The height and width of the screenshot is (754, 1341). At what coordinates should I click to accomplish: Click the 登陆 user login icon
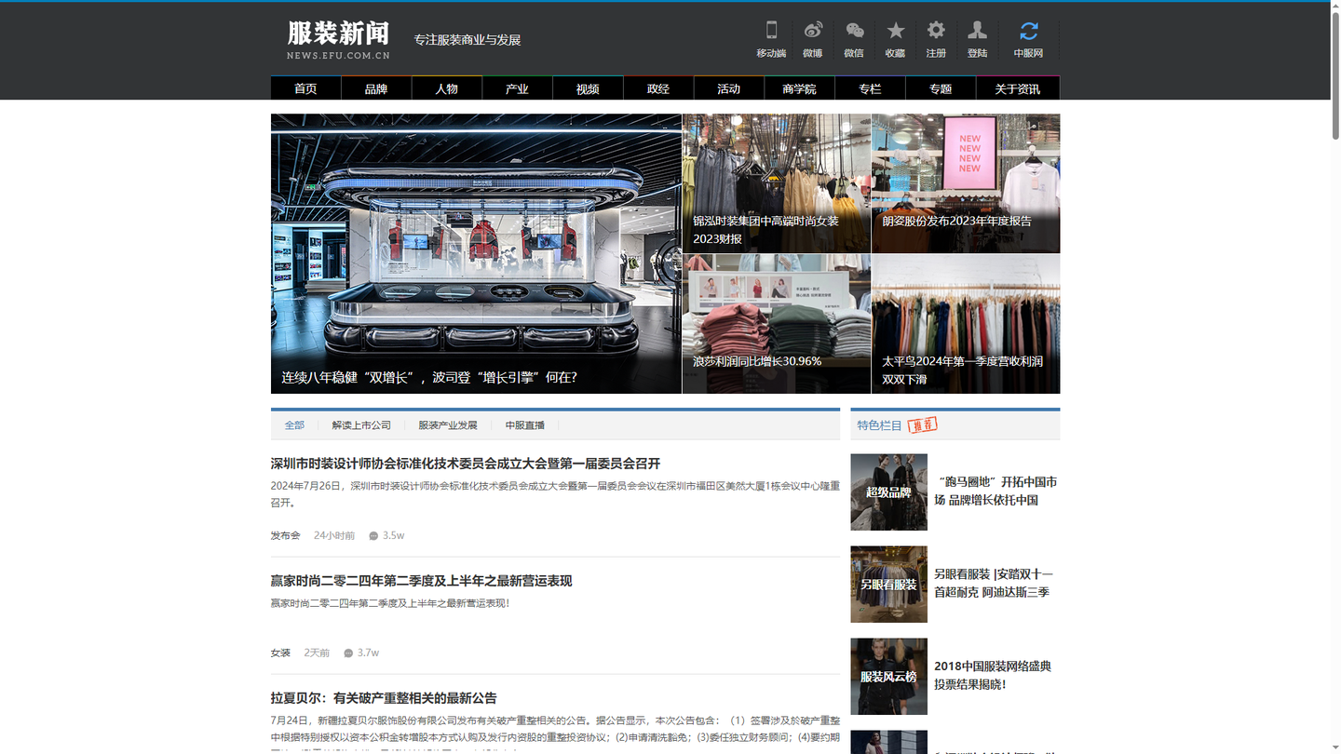pos(977,31)
